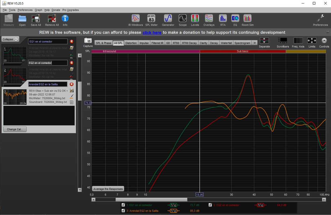Click orange 1/12 smoothing indicator for Arendal EQ2
Image resolution: width=331 pixels, height=215 pixels.
(x=174, y=211)
